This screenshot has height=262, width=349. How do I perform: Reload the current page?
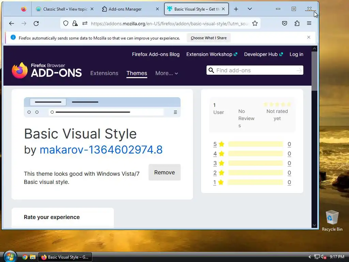[x=36, y=24]
